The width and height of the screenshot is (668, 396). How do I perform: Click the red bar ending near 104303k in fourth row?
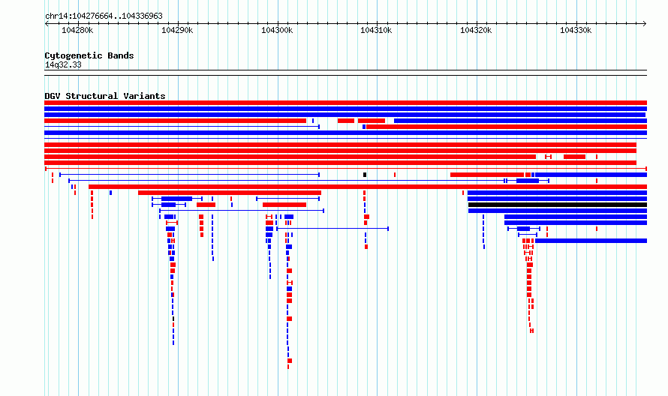point(175,121)
